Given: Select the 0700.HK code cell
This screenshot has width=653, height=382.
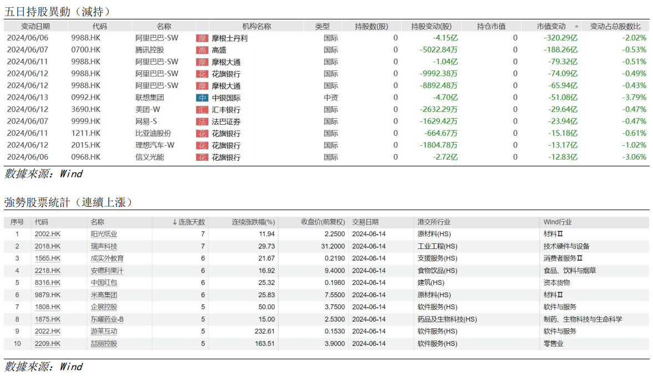Looking at the screenshot, I should [86, 50].
